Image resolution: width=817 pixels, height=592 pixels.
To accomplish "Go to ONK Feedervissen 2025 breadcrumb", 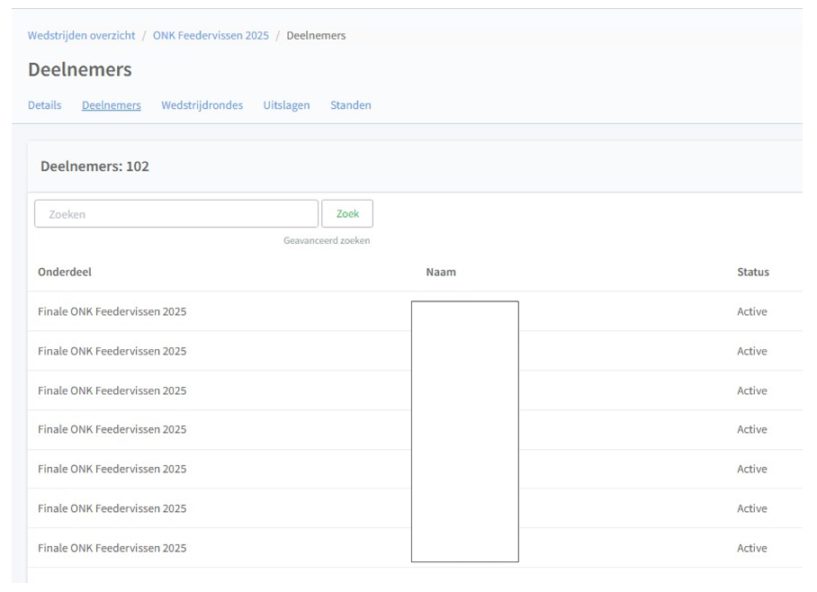I will coord(211,35).
